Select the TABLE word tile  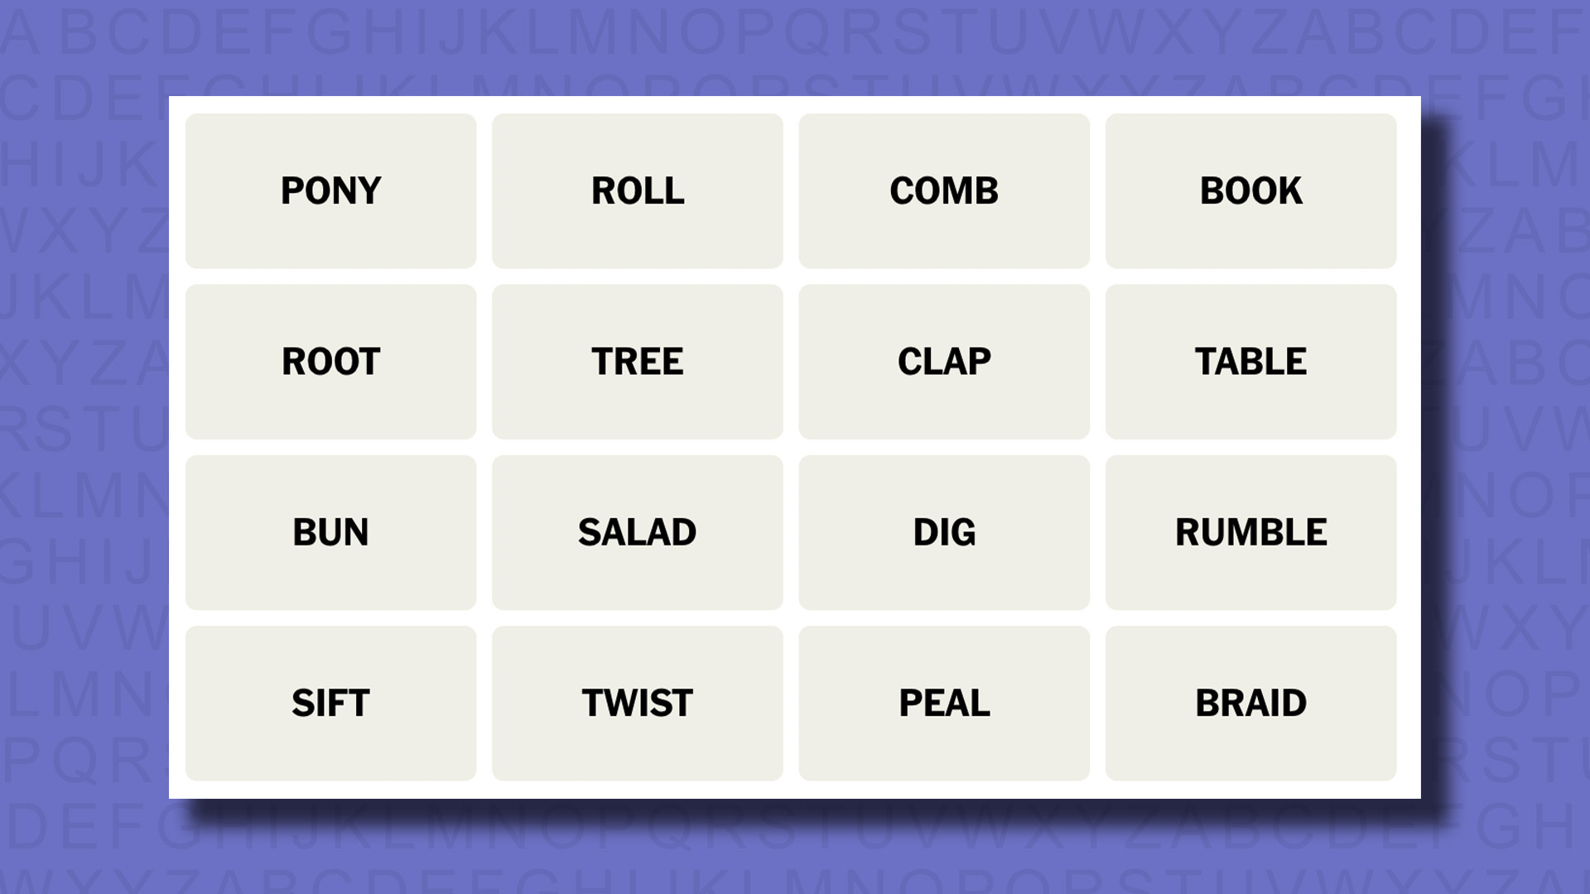pyautogui.click(x=1250, y=361)
